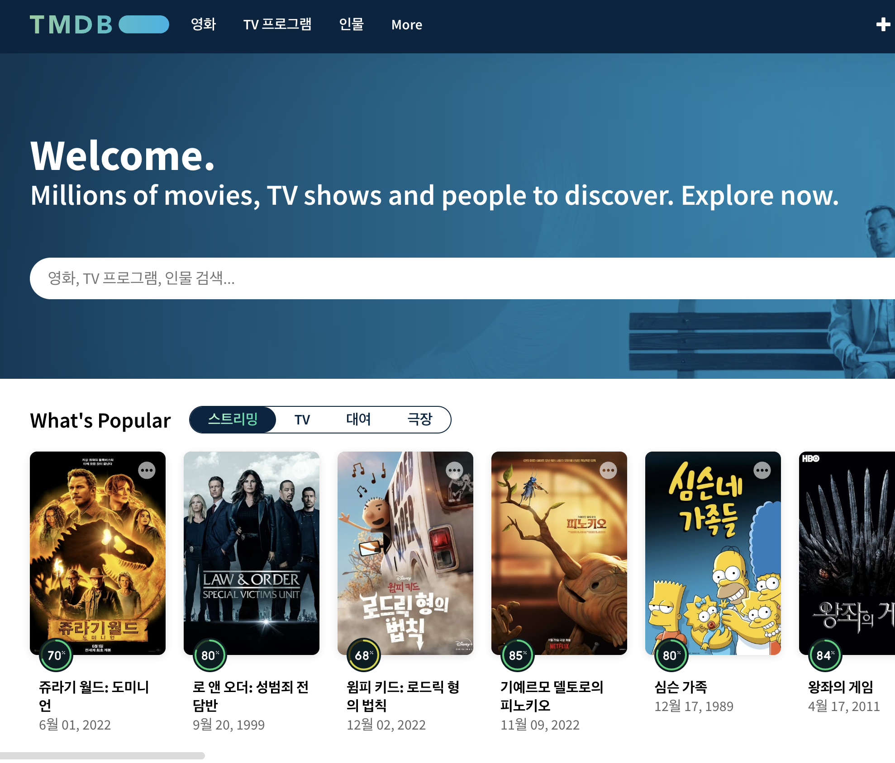
Task: Click the plus add-content icon
Action: pos(883,24)
